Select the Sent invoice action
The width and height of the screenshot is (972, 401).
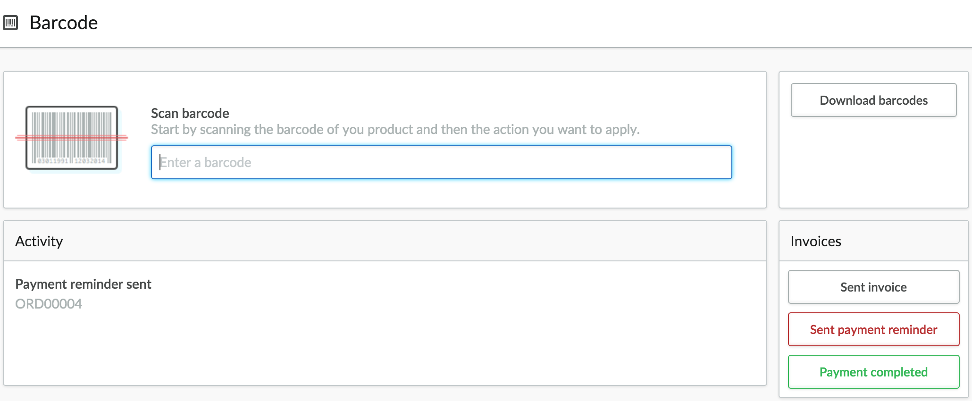(x=873, y=287)
